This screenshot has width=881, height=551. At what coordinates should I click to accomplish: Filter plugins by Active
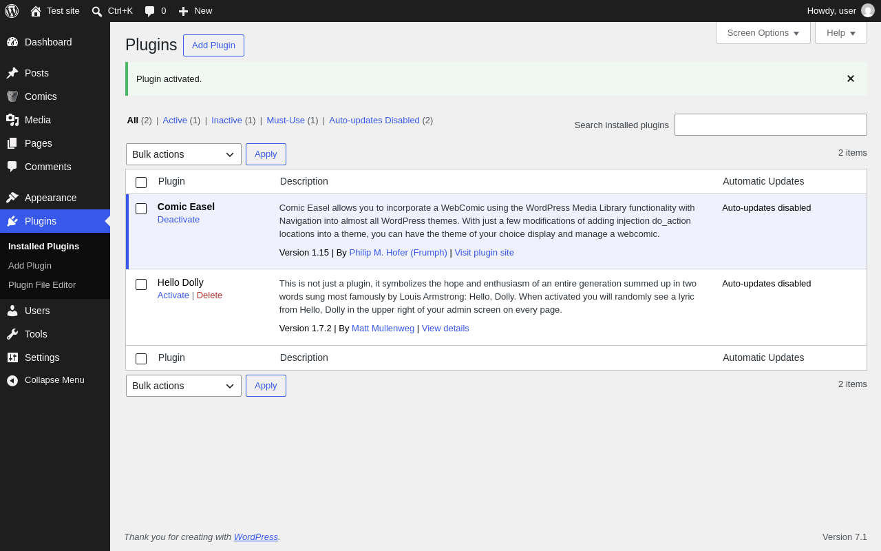point(175,121)
